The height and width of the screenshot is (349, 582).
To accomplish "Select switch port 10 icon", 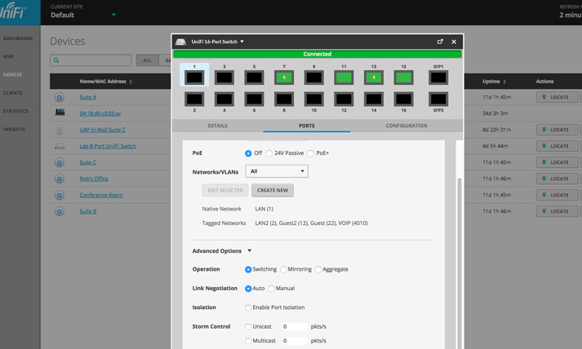I will (x=314, y=99).
